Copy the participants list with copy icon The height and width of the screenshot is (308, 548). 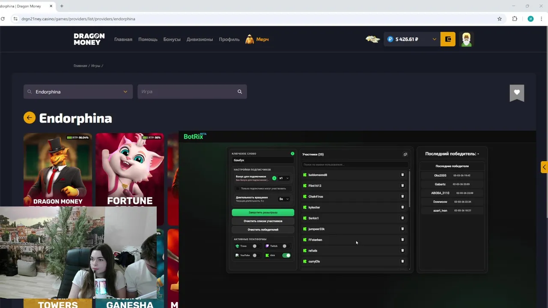pyautogui.click(x=405, y=154)
